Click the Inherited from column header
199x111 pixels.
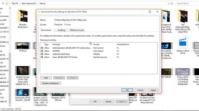pos(123,44)
